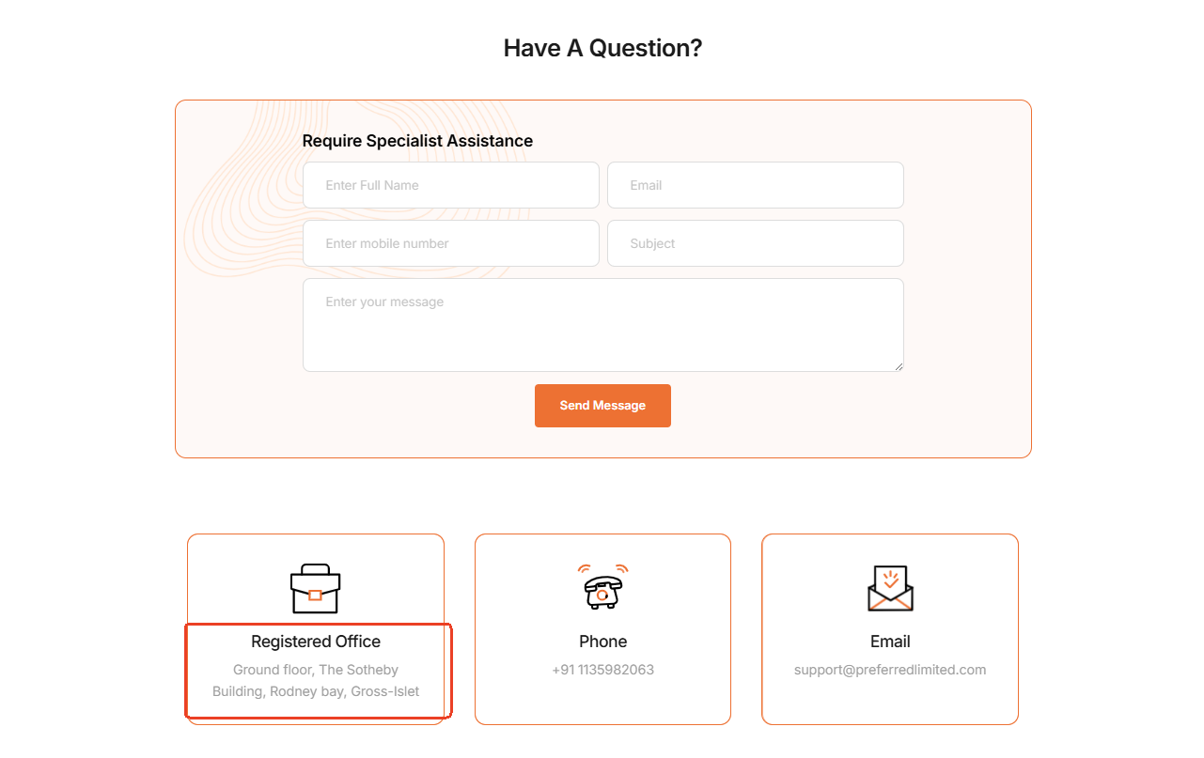Click the Email input in the form
1204x758 pixels.
(x=755, y=185)
